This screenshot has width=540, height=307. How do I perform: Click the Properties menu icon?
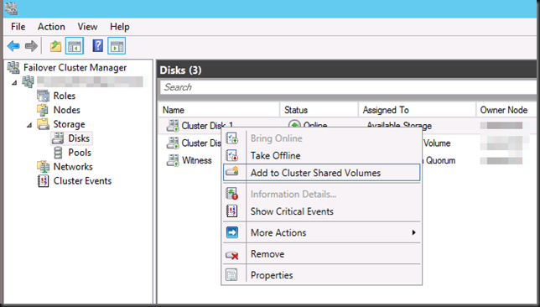point(231,274)
